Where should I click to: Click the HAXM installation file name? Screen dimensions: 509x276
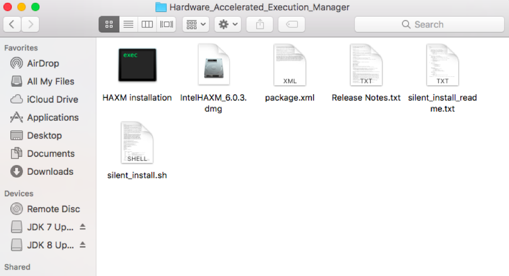click(137, 97)
